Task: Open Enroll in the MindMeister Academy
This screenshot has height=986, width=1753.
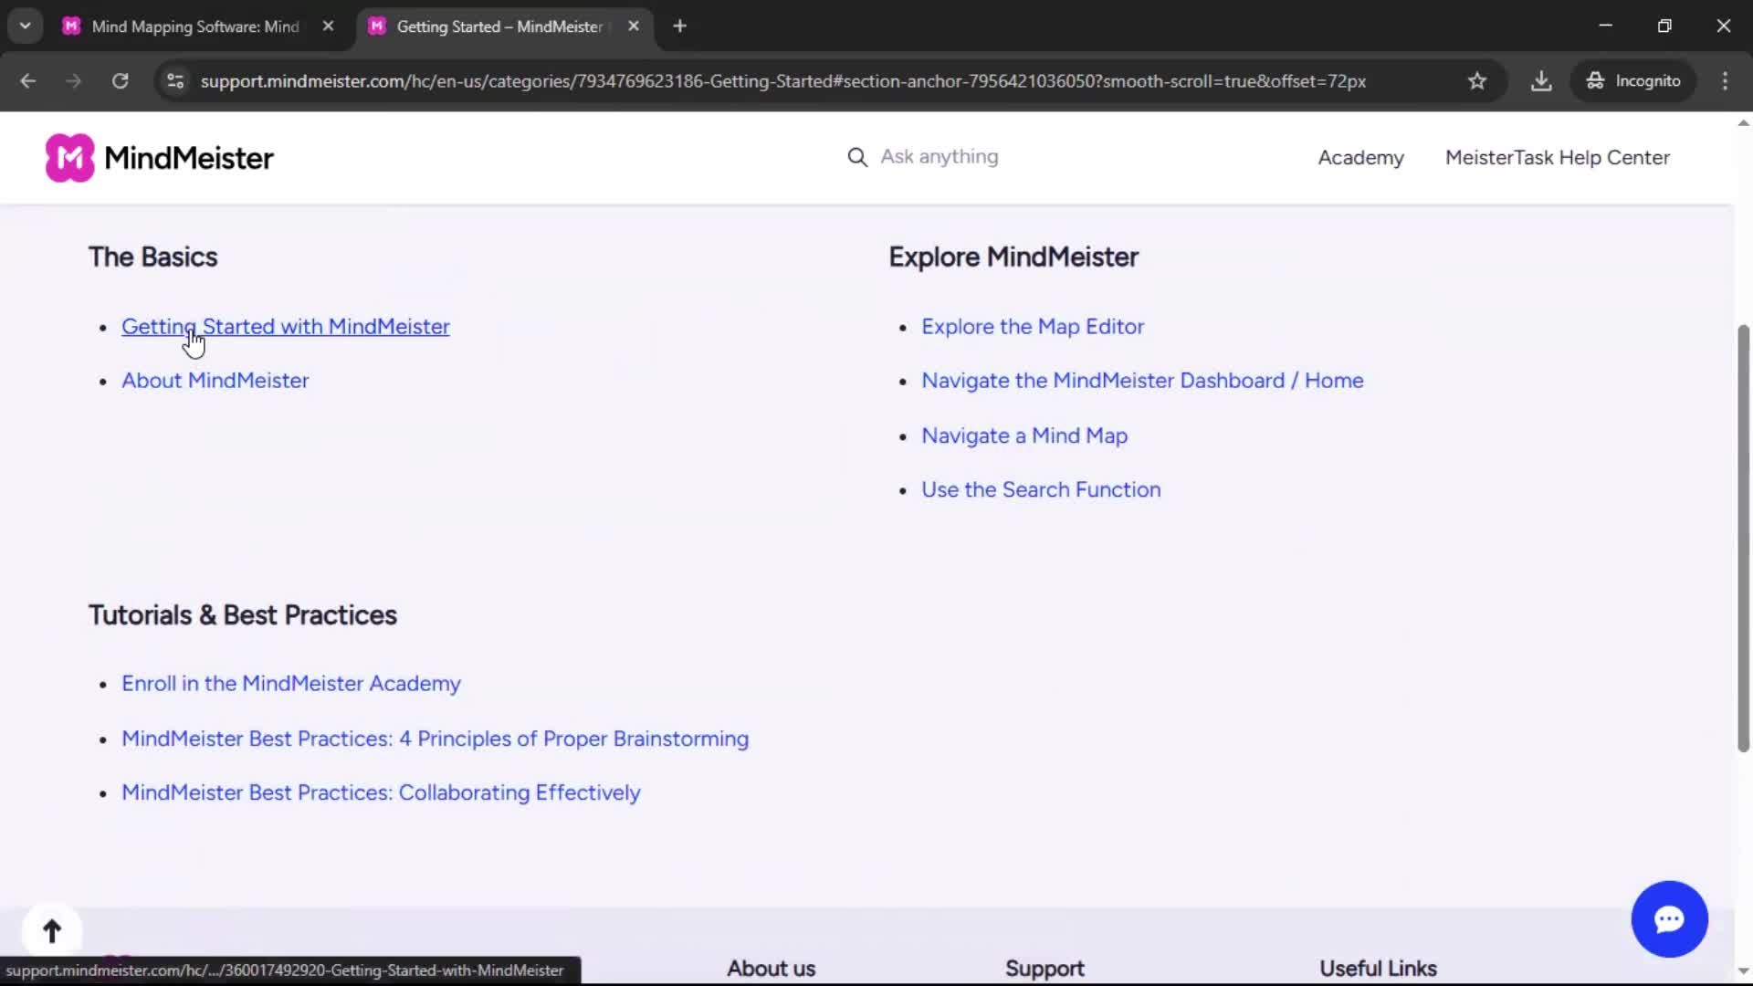Action: click(x=290, y=684)
